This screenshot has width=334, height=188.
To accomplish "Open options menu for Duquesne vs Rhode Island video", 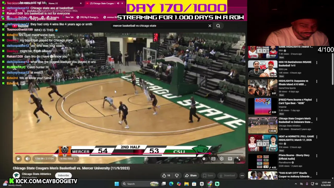I will coord(317,81).
